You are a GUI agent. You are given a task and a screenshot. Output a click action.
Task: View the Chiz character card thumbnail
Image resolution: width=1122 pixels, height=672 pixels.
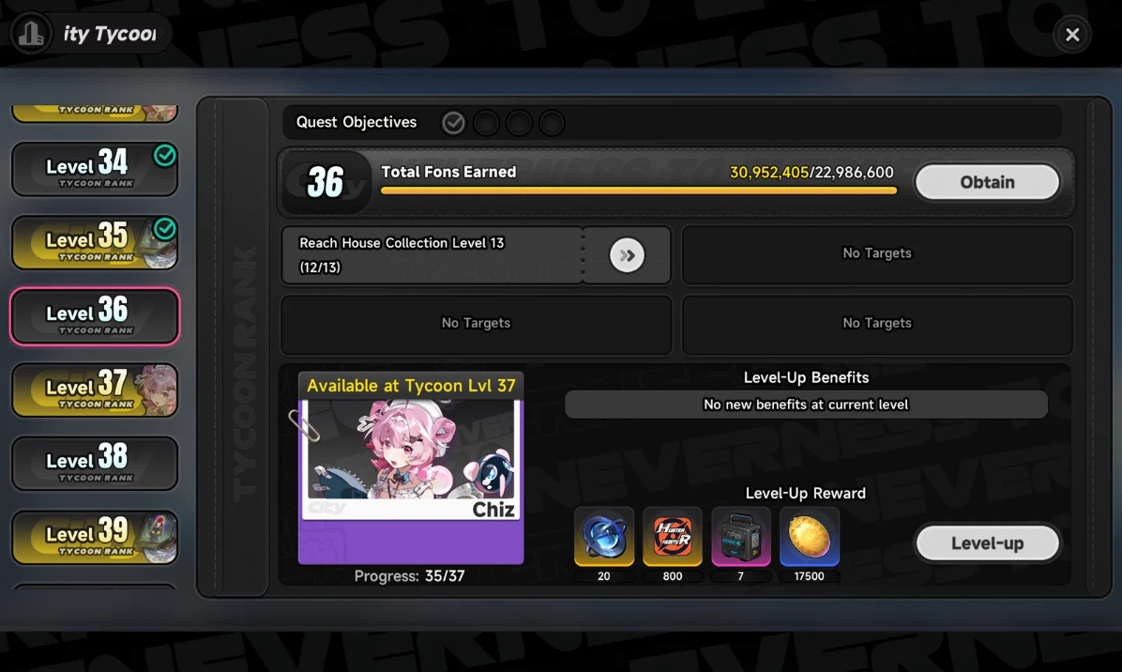(x=411, y=460)
